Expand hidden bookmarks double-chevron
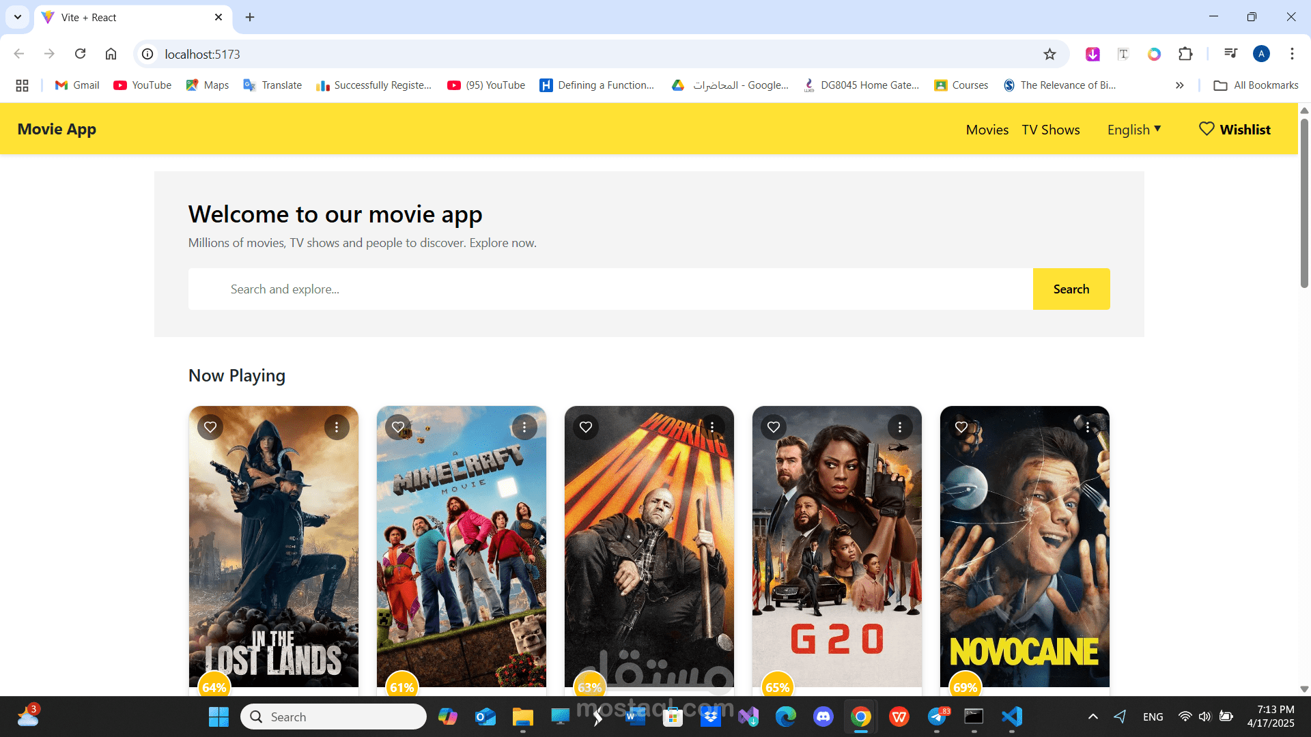The height and width of the screenshot is (737, 1311). [1179, 85]
